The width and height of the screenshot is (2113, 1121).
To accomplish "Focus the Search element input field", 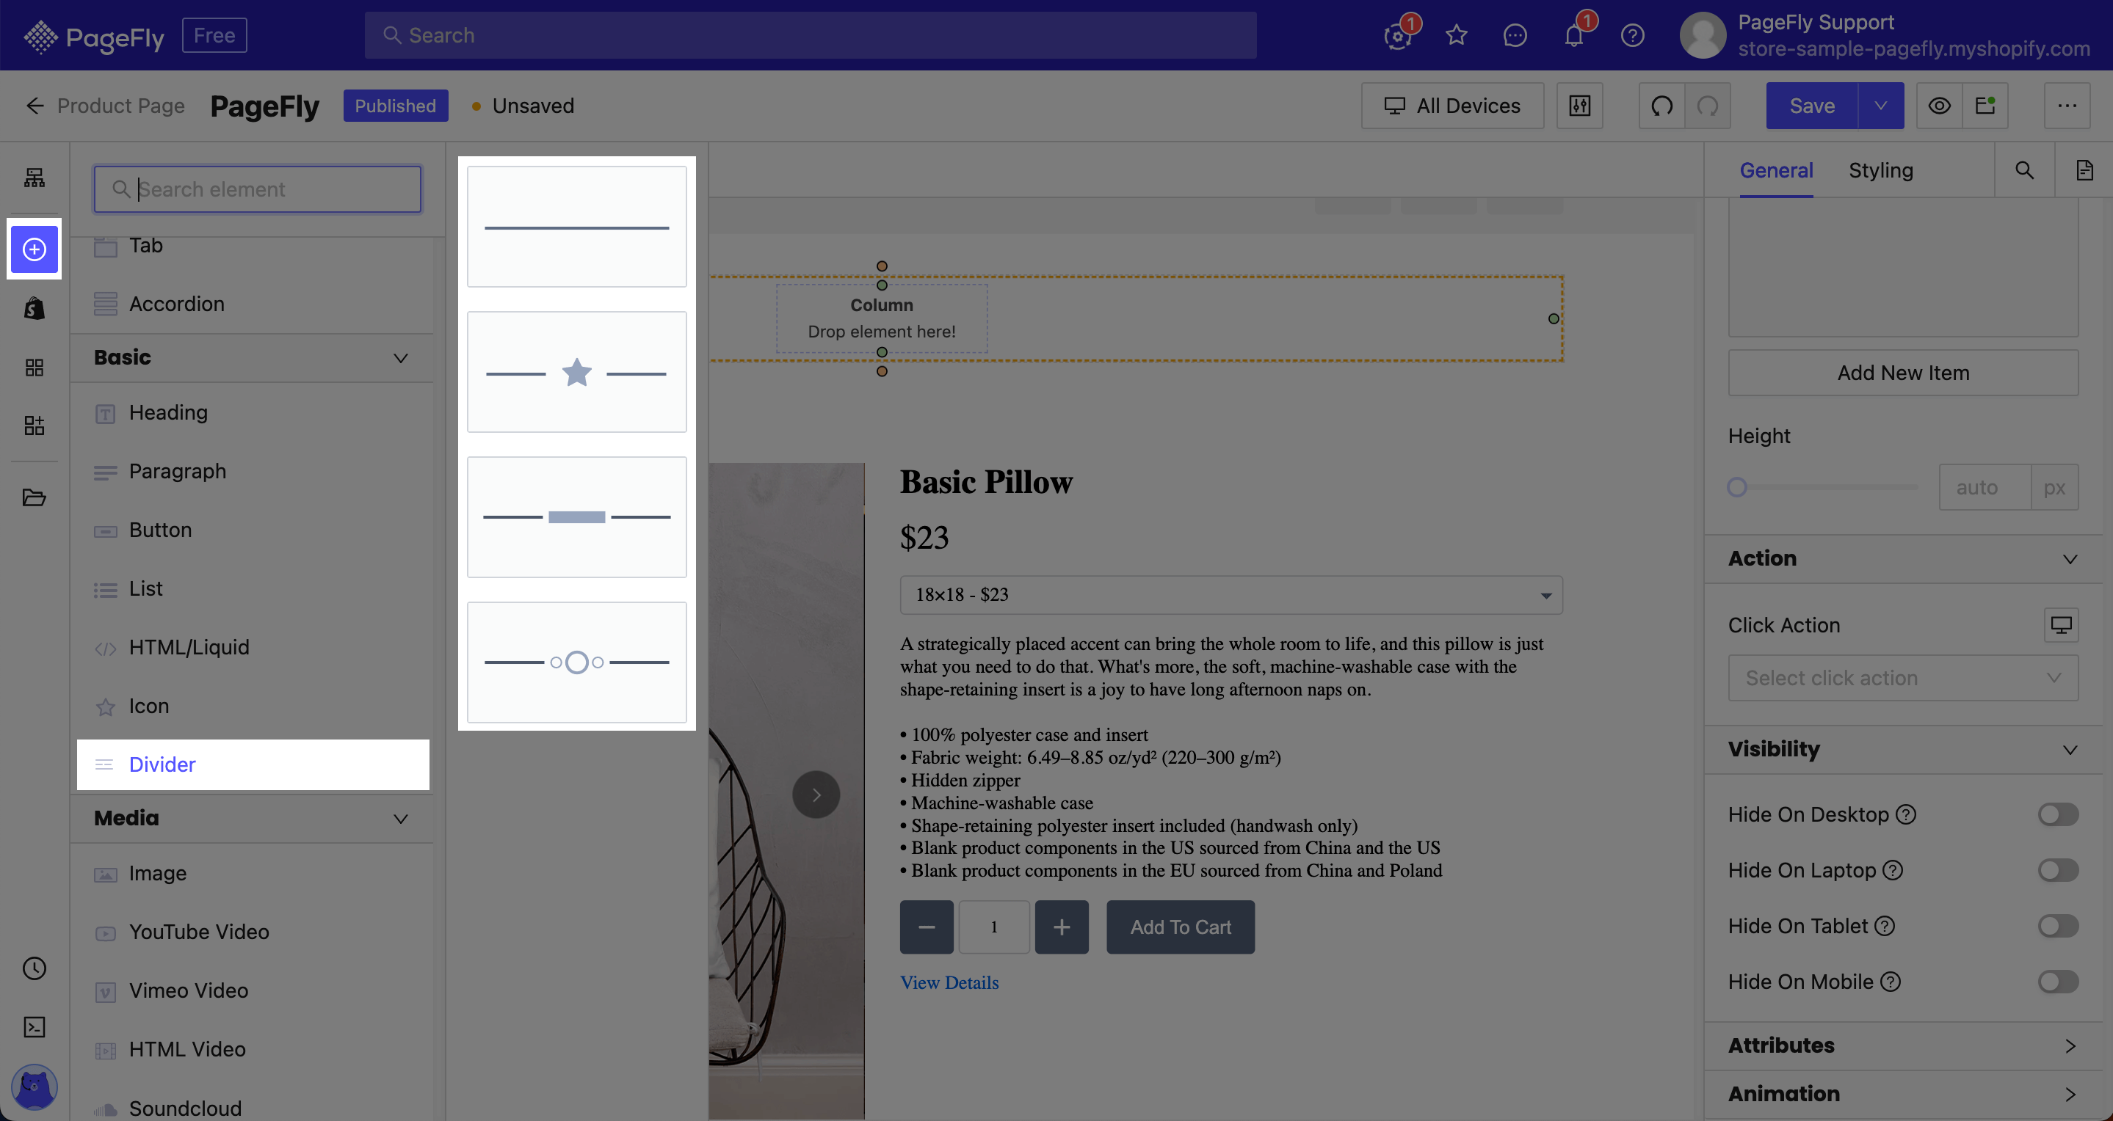I will point(258,189).
